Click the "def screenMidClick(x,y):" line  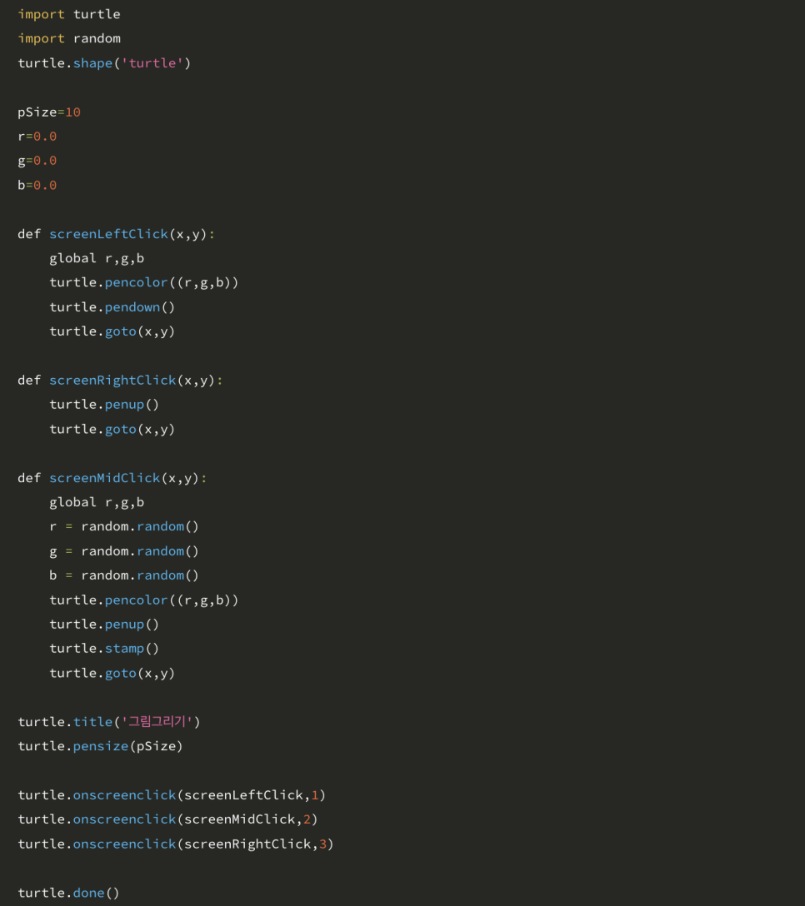[x=112, y=478]
